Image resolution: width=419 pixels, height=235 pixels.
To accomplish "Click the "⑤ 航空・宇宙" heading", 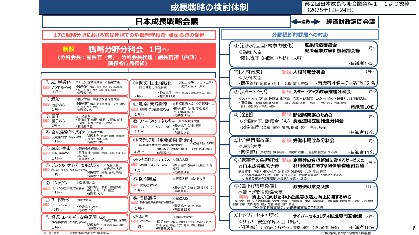I will coord(58,148).
